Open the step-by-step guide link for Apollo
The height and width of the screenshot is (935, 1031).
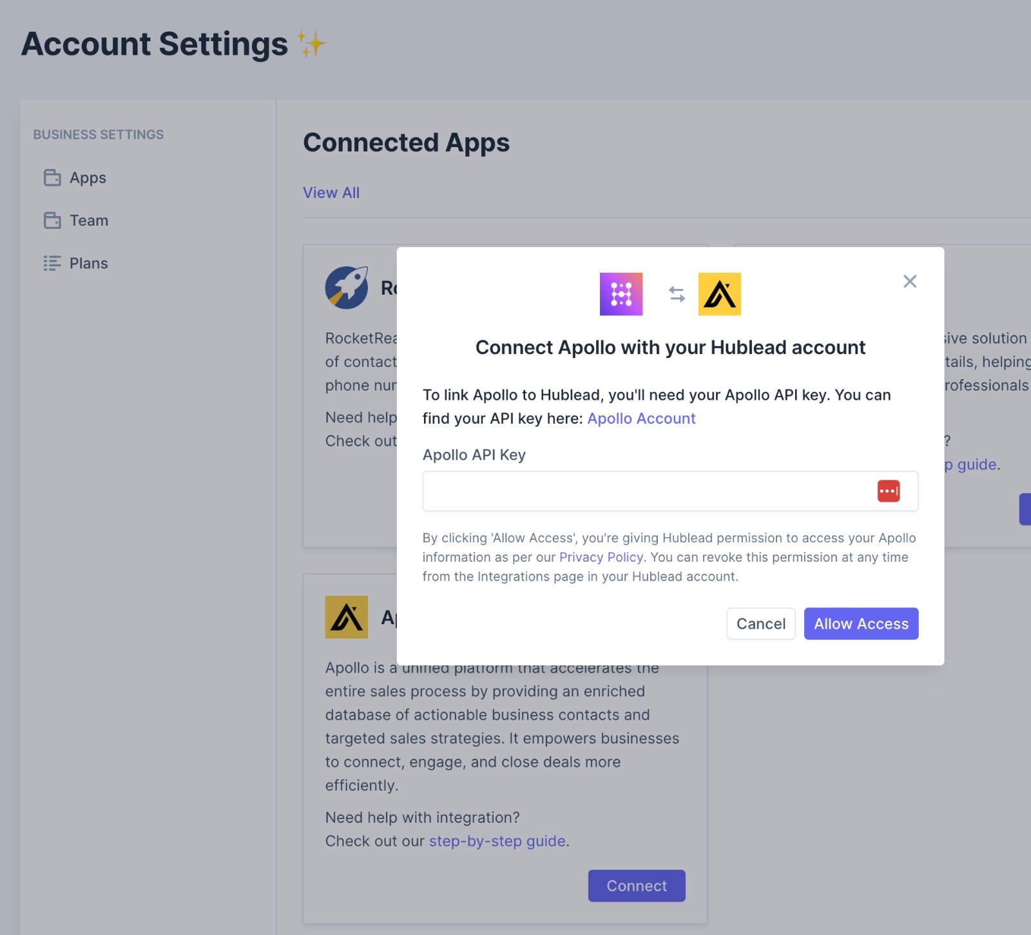pos(497,841)
